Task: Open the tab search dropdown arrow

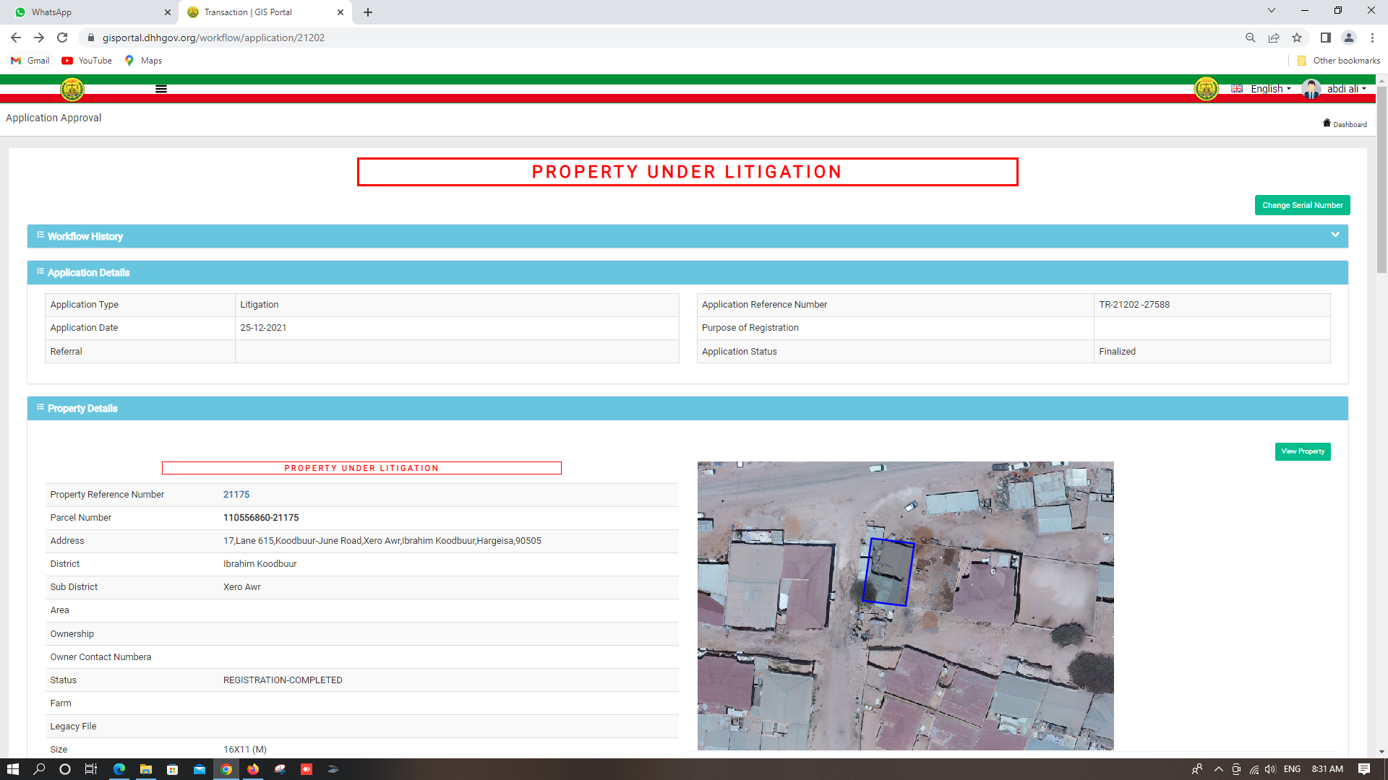Action: [x=1272, y=10]
